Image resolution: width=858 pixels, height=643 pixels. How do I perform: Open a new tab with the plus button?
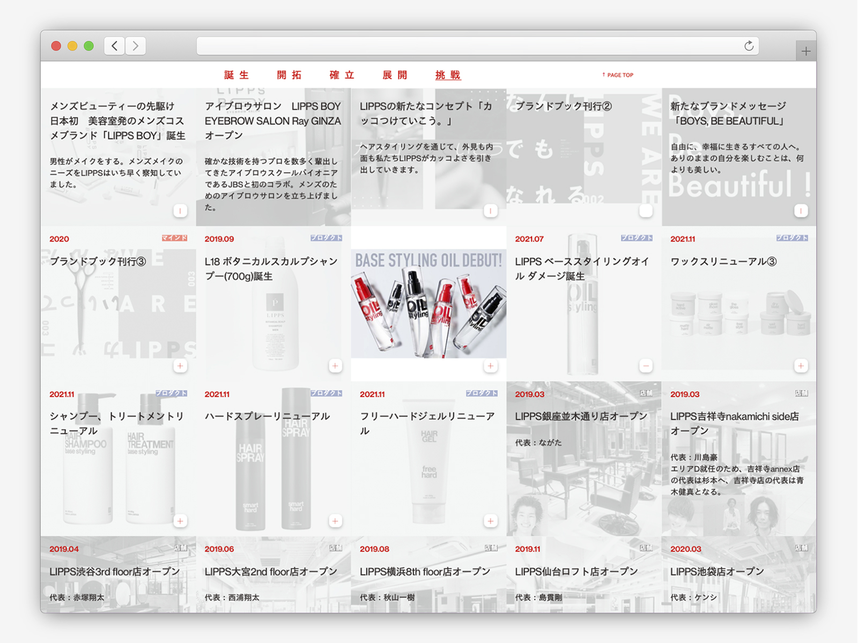click(x=805, y=51)
